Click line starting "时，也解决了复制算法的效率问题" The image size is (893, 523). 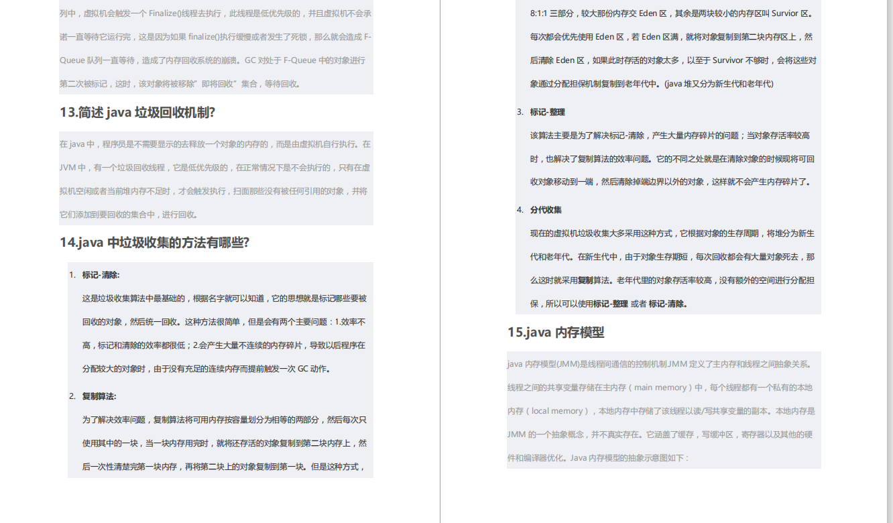[x=672, y=159]
